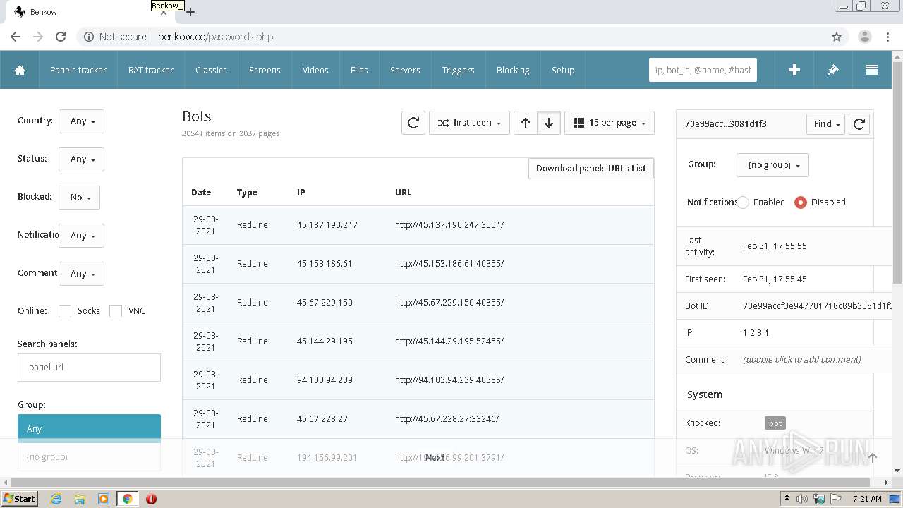Image resolution: width=903 pixels, height=508 pixels.
Task: Open Find dropdown in bot panel
Action: [825, 124]
